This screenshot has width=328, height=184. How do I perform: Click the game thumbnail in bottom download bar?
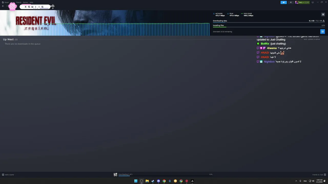point(115,175)
